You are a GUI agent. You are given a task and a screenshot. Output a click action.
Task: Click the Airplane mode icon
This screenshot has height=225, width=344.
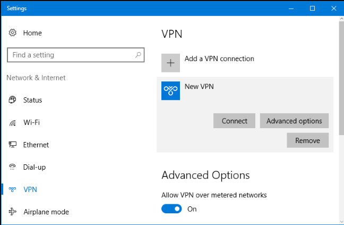pos(12,212)
